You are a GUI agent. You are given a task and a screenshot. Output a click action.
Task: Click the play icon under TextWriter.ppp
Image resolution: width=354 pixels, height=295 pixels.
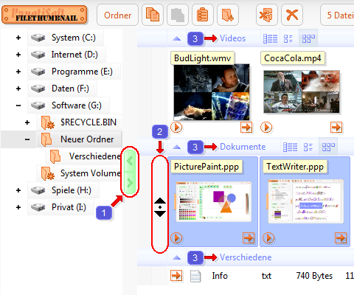268,238
